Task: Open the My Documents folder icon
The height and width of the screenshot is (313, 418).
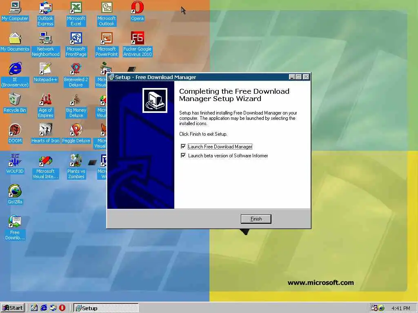Action: click(15, 42)
